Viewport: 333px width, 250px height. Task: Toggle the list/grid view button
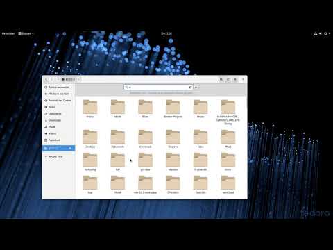[228, 80]
